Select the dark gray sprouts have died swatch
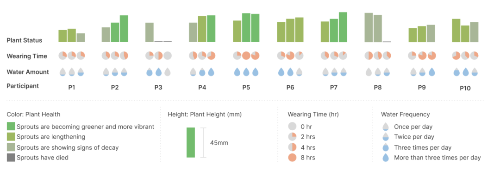Image resolution: width=500 pixels, height=172 pixels. pos(11,157)
